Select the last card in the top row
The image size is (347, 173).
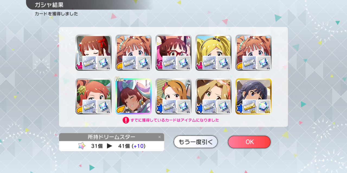click(x=253, y=52)
